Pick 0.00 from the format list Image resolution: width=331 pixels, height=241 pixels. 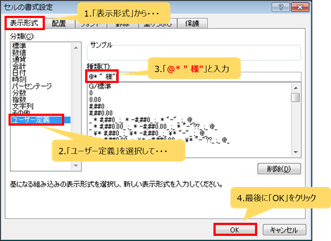(x=95, y=99)
